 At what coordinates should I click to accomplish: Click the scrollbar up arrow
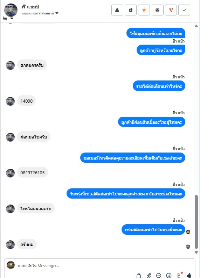tap(196, 26)
